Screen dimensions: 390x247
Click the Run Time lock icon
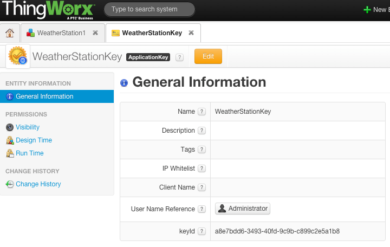click(10, 153)
